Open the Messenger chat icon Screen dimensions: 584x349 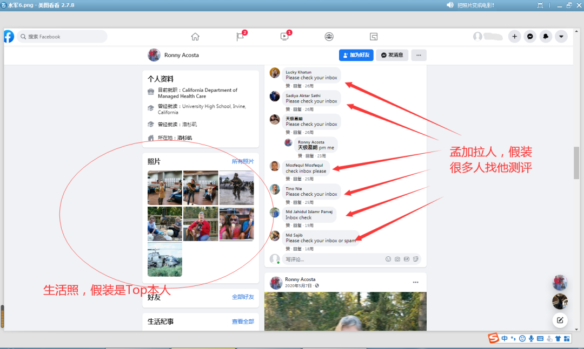tap(530, 37)
